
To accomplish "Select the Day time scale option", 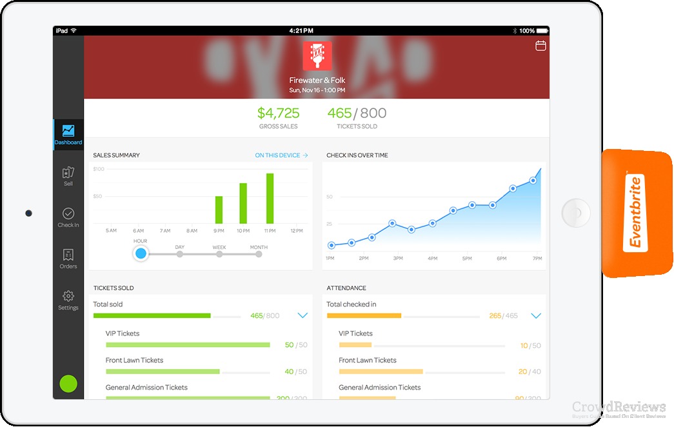I will [180, 253].
